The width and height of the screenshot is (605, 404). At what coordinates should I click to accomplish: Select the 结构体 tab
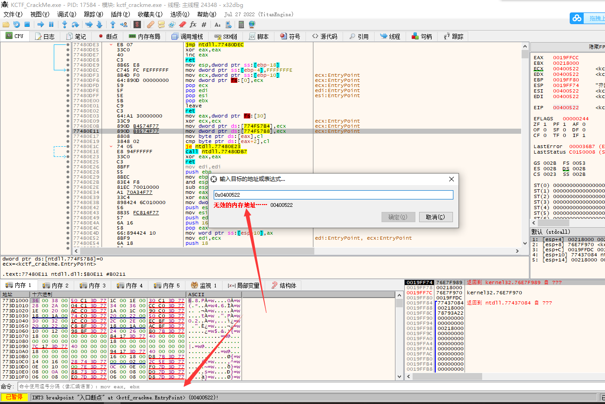(284, 286)
